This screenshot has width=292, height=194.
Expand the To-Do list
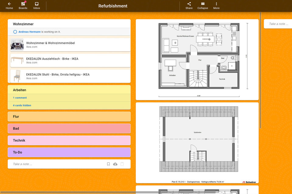click(69, 152)
